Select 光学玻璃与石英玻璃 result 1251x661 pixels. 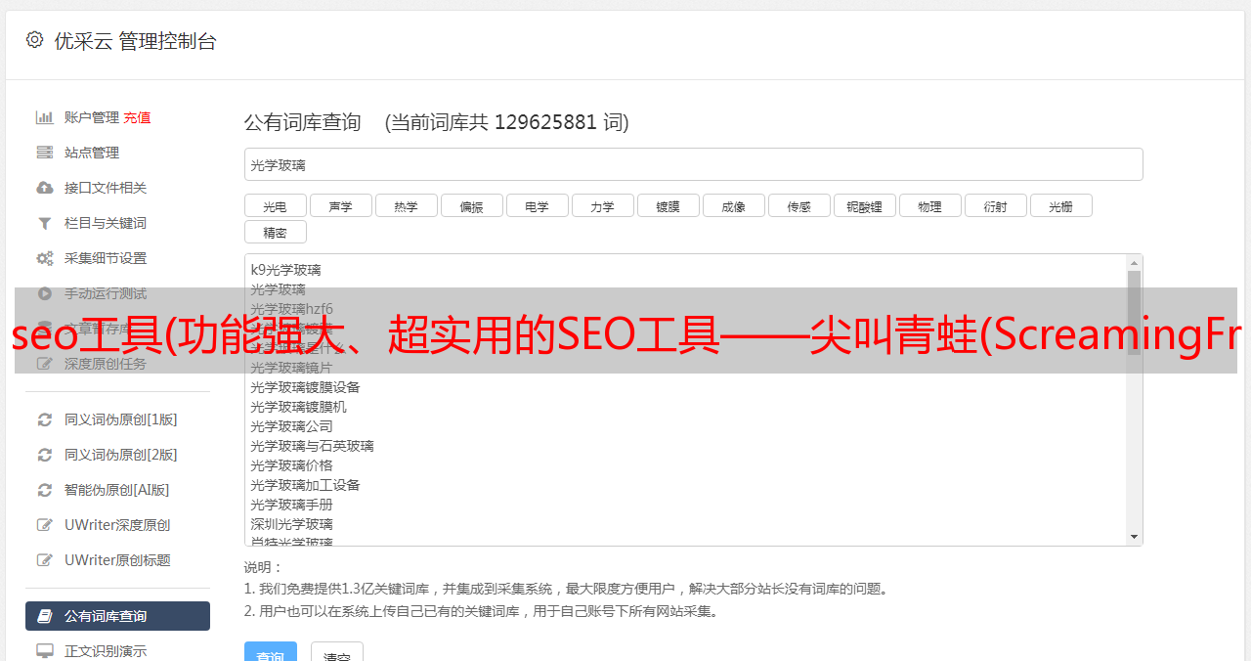(x=312, y=446)
